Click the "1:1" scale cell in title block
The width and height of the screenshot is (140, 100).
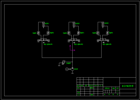118,91
